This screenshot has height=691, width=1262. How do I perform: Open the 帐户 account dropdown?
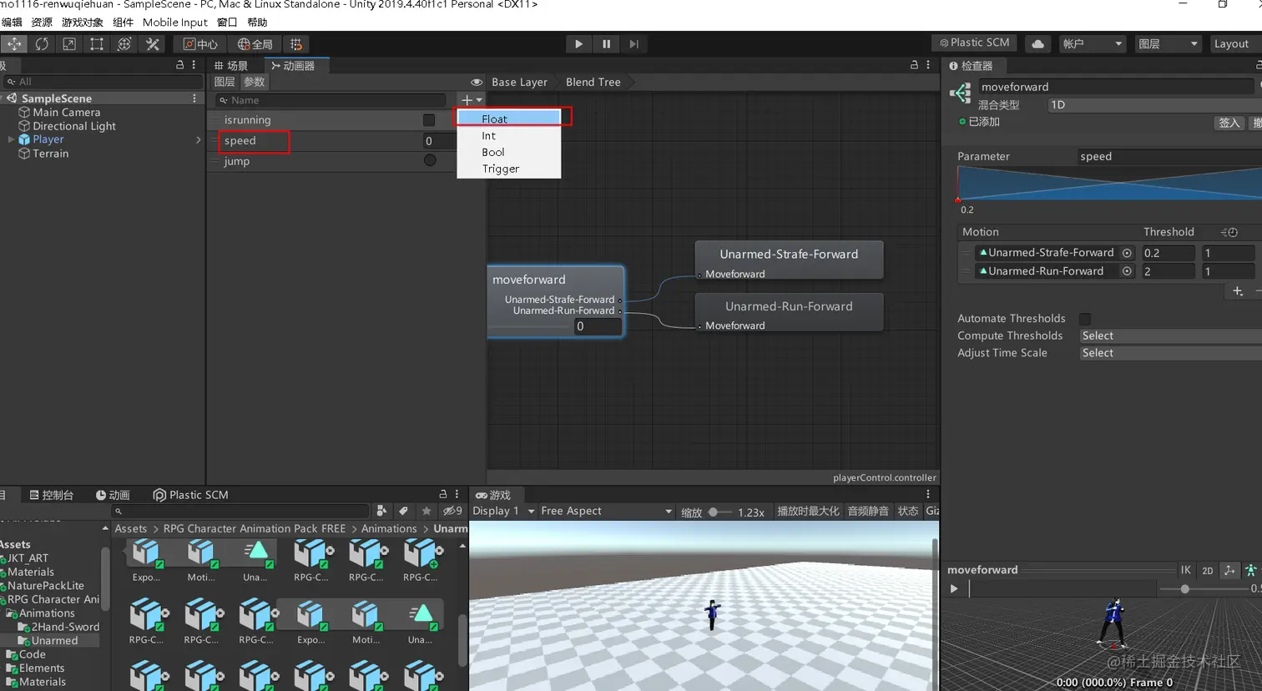[x=1093, y=43]
